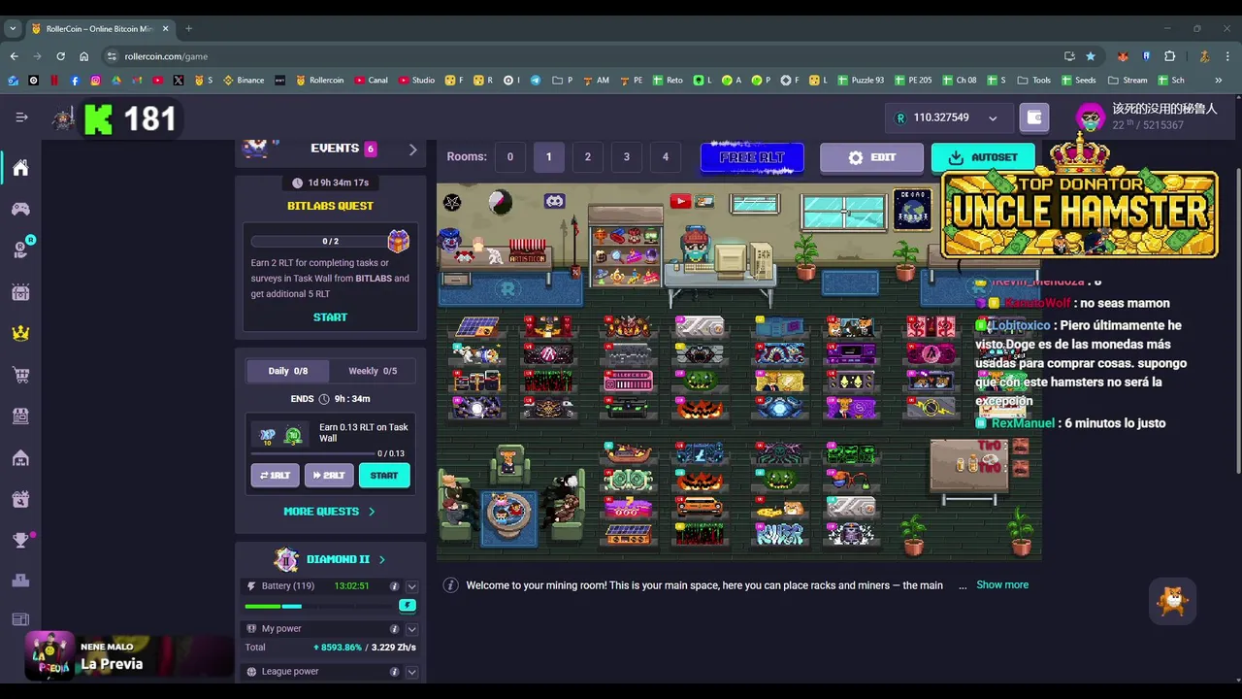Image resolution: width=1242 pixels, height=699 pixels.
Task: Reload the browser page
Action: click(x=60, y=56)
